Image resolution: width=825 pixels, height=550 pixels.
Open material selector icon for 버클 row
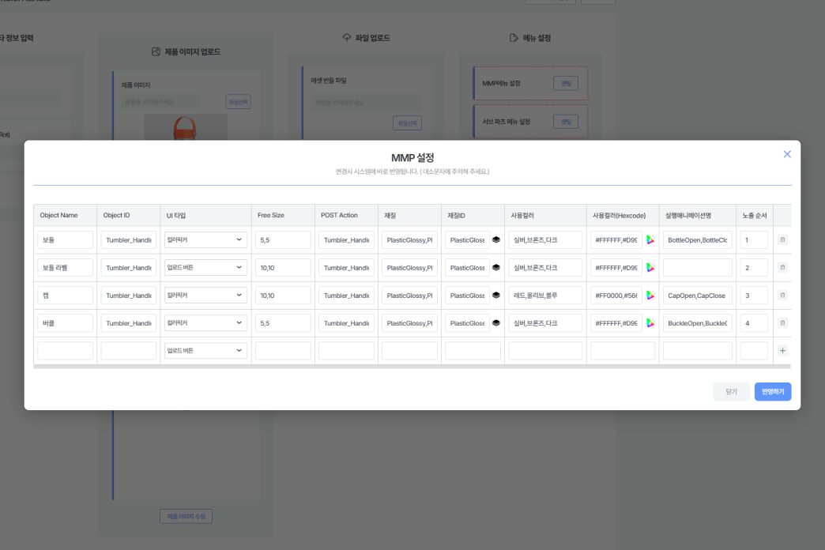[496, 323]
